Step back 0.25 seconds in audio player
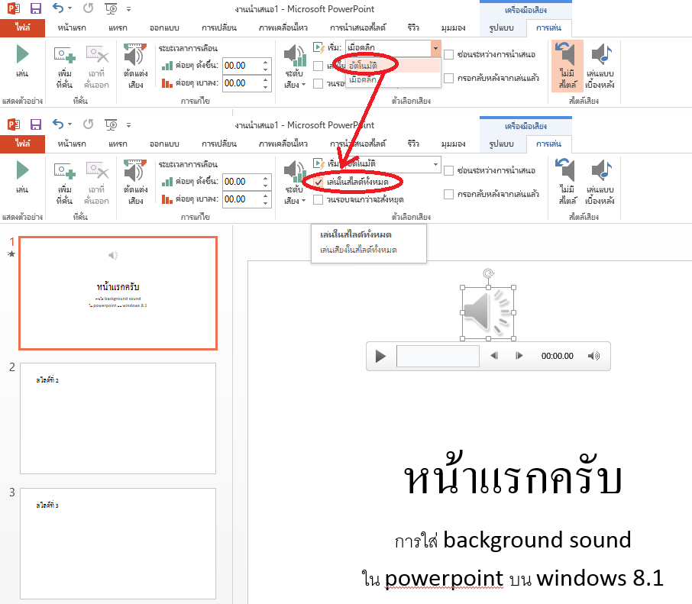The width and height of the screenshot is (692, 604). click(494, 356)
